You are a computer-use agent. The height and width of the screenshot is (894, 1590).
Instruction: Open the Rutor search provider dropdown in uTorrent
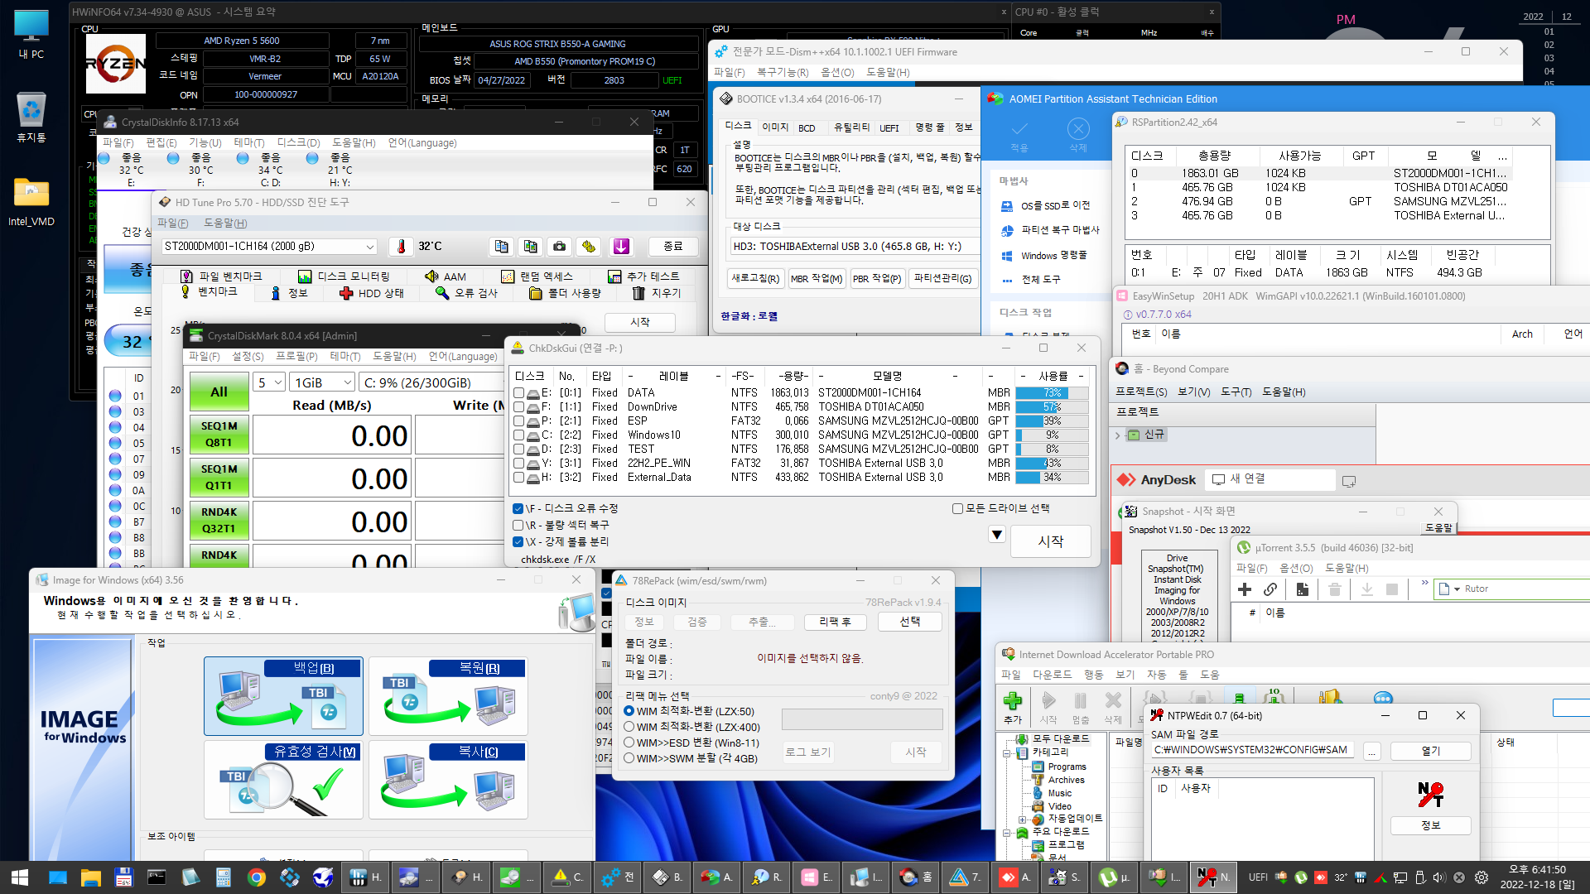click(1457, 589)
